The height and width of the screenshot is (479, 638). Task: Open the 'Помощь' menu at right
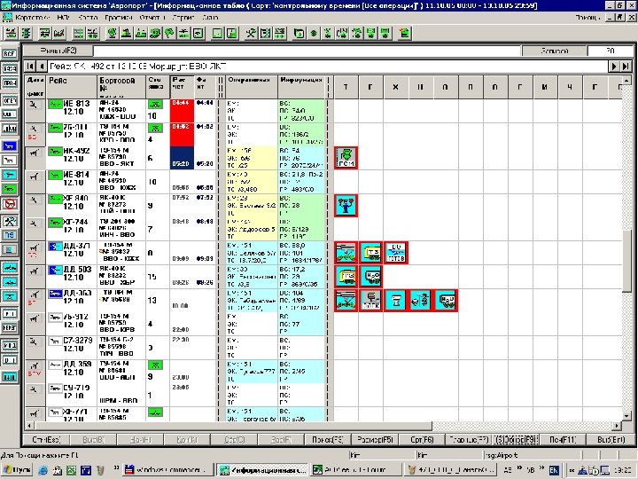click(x=588, y=18)
